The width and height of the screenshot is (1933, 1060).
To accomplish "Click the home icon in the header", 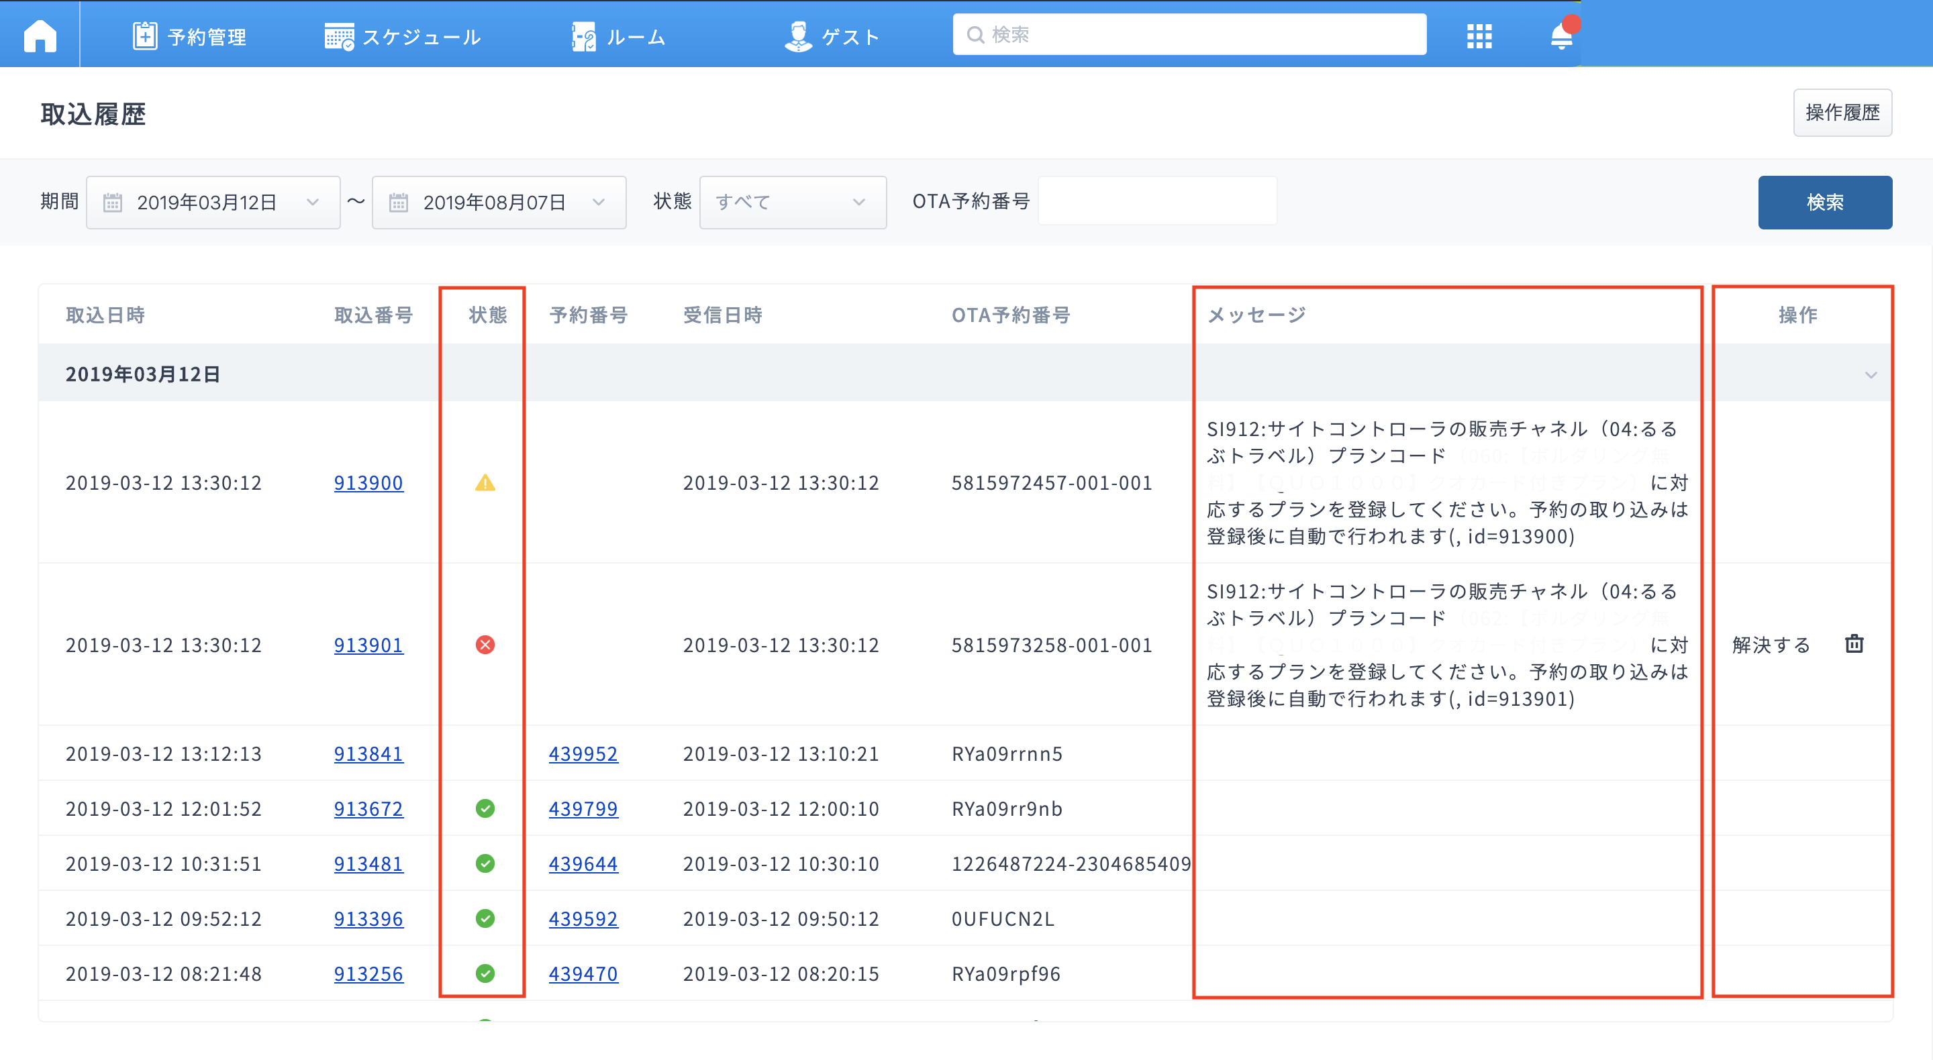I will tap(40, 36).
